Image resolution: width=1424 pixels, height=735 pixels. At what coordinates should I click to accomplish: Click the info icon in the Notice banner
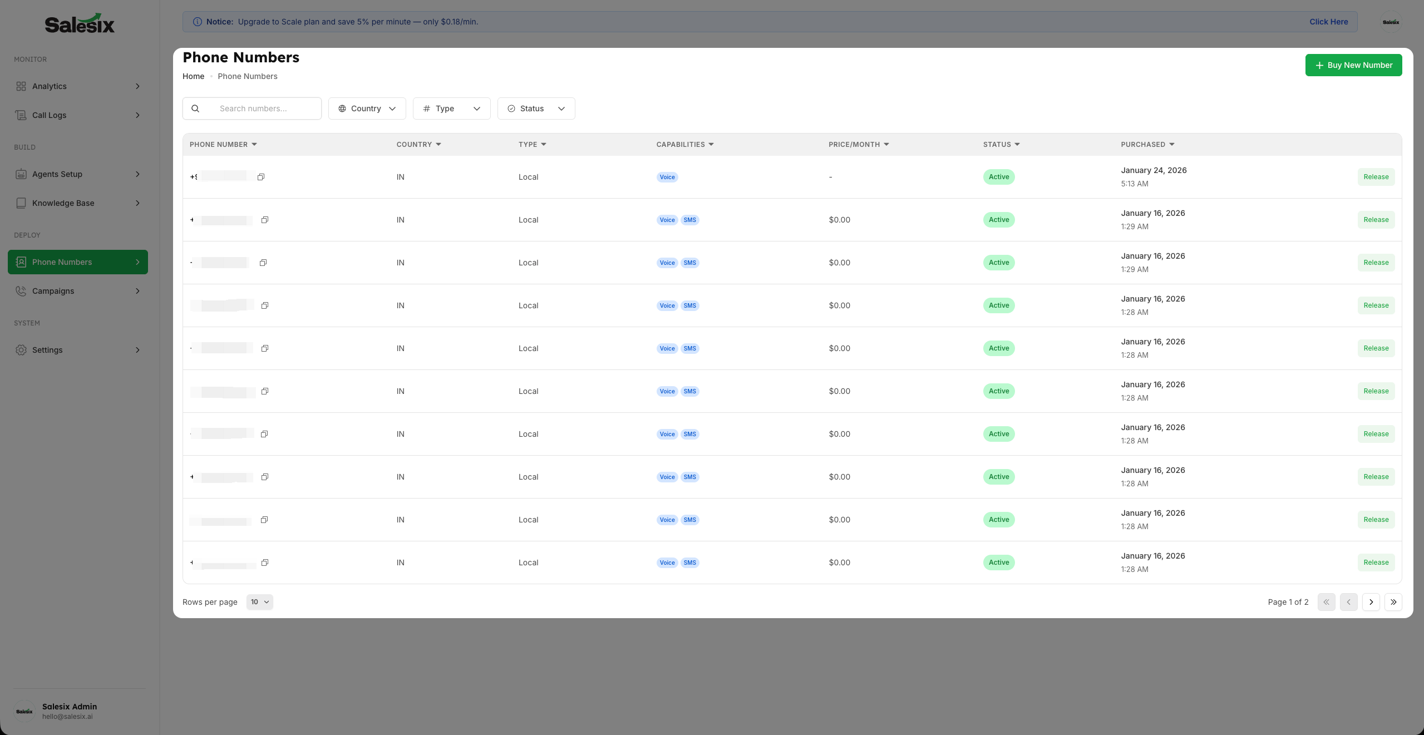click(198, 22)
